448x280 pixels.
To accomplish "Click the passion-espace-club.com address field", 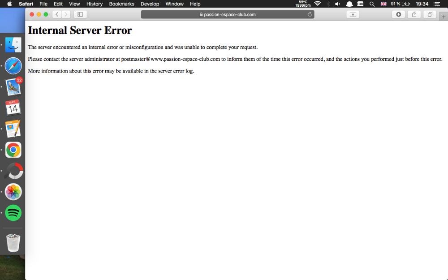I will point(228,14).
